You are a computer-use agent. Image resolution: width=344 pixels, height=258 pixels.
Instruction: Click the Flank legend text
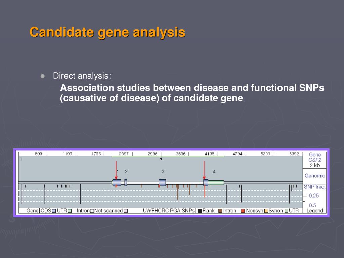click(x=208, y=211)
